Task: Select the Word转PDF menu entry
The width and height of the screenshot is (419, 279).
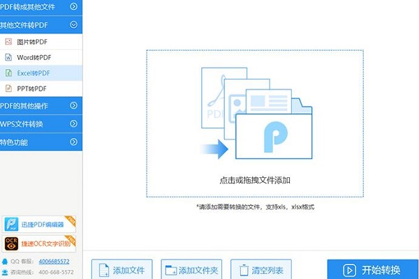Action: click(x=35, y=57)
